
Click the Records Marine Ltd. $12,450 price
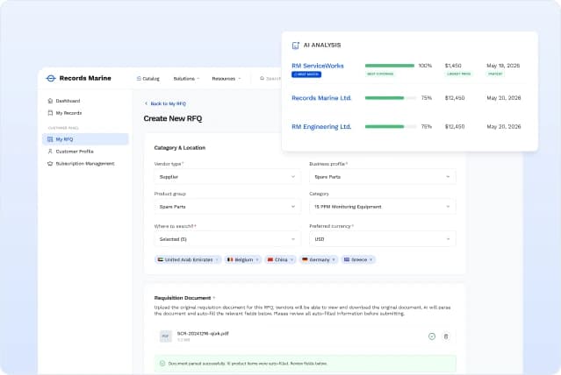pyautogui.click(x=455, y=98)
